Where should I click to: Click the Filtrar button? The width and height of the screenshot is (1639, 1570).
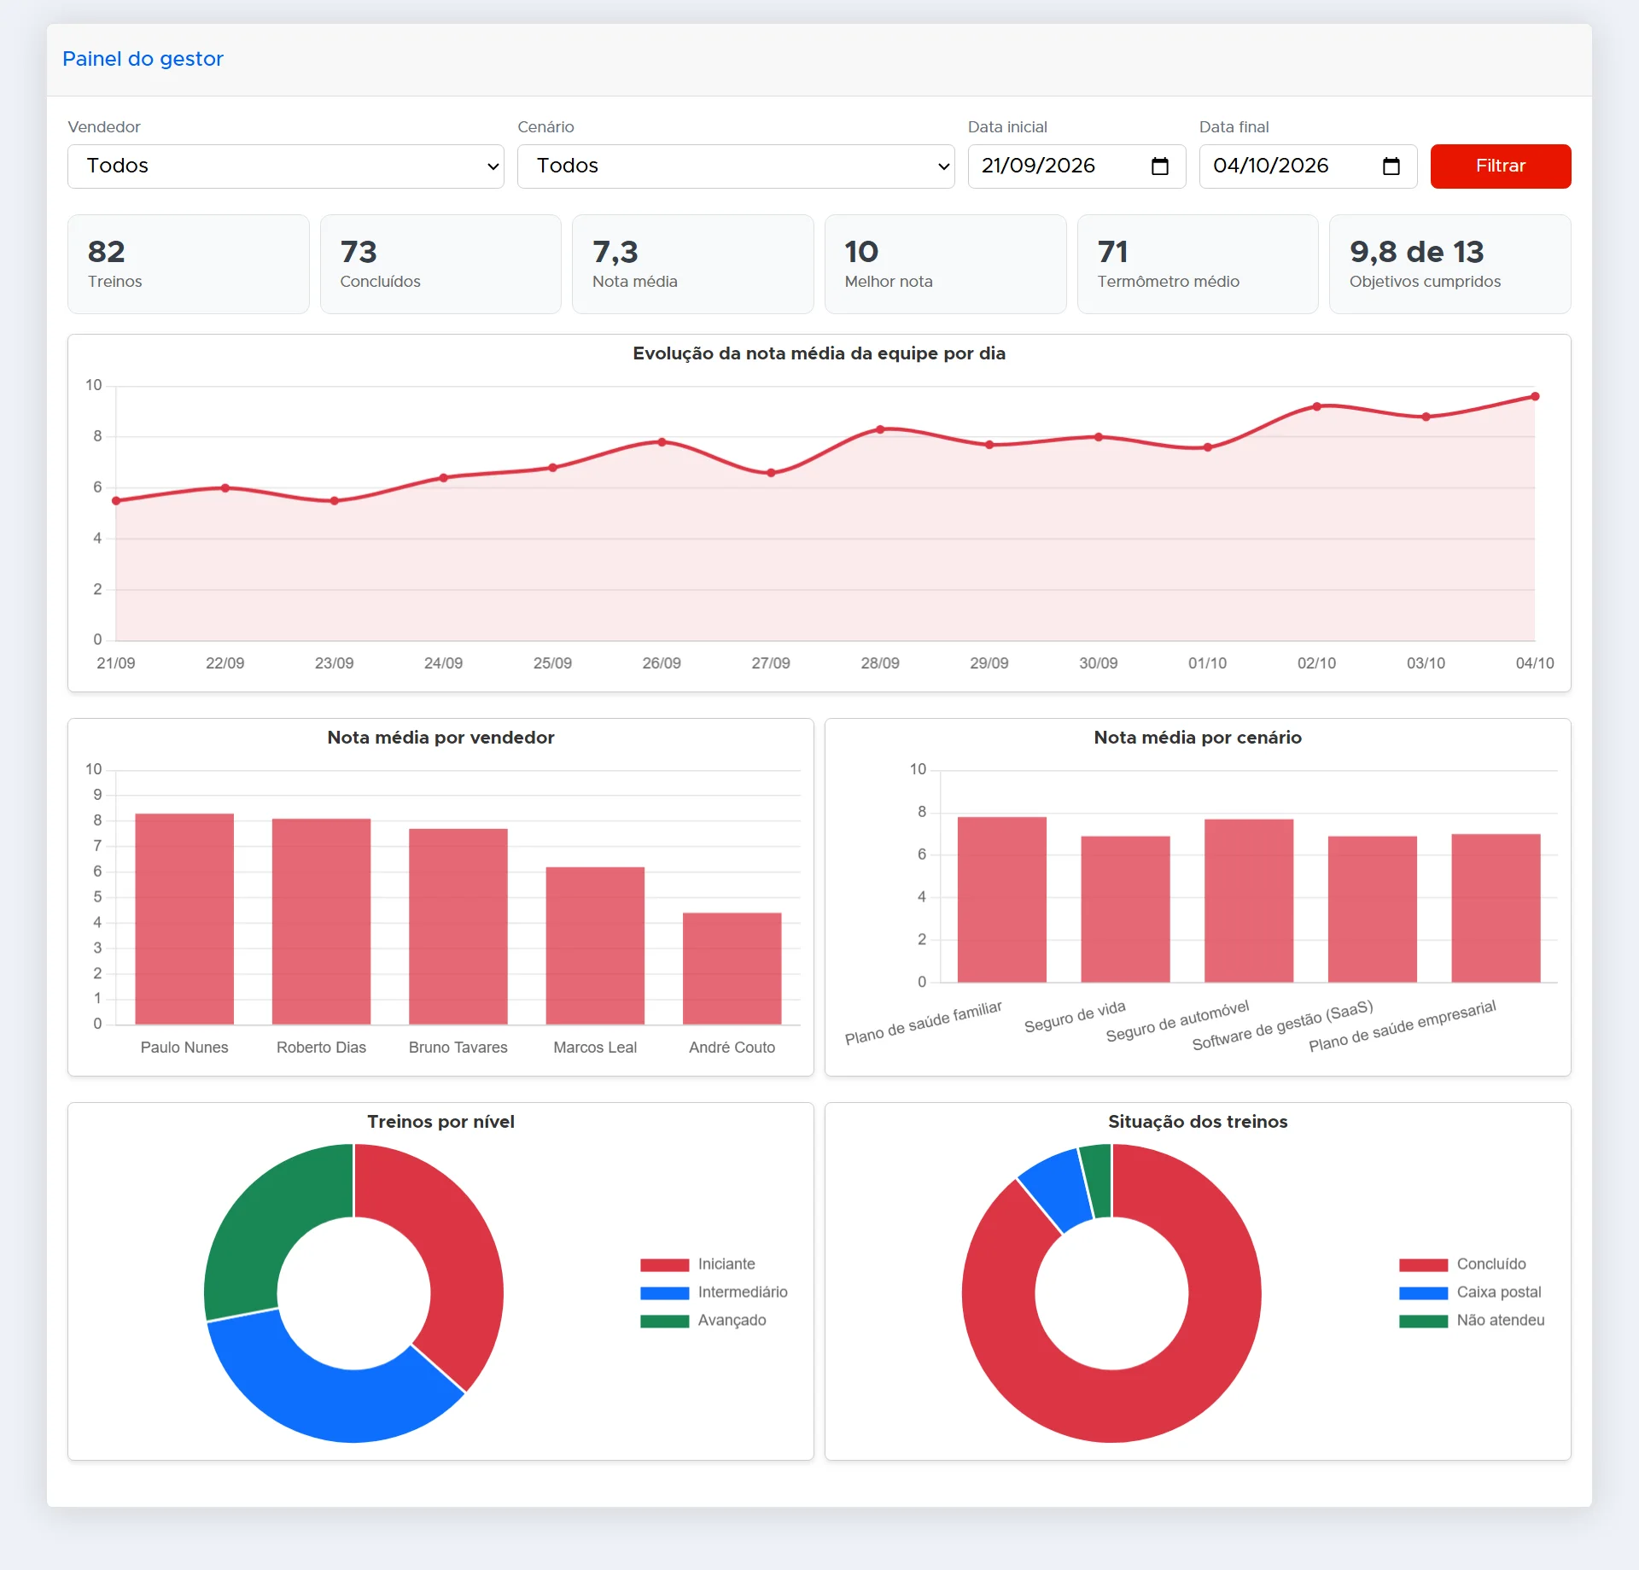point(1500,166)
